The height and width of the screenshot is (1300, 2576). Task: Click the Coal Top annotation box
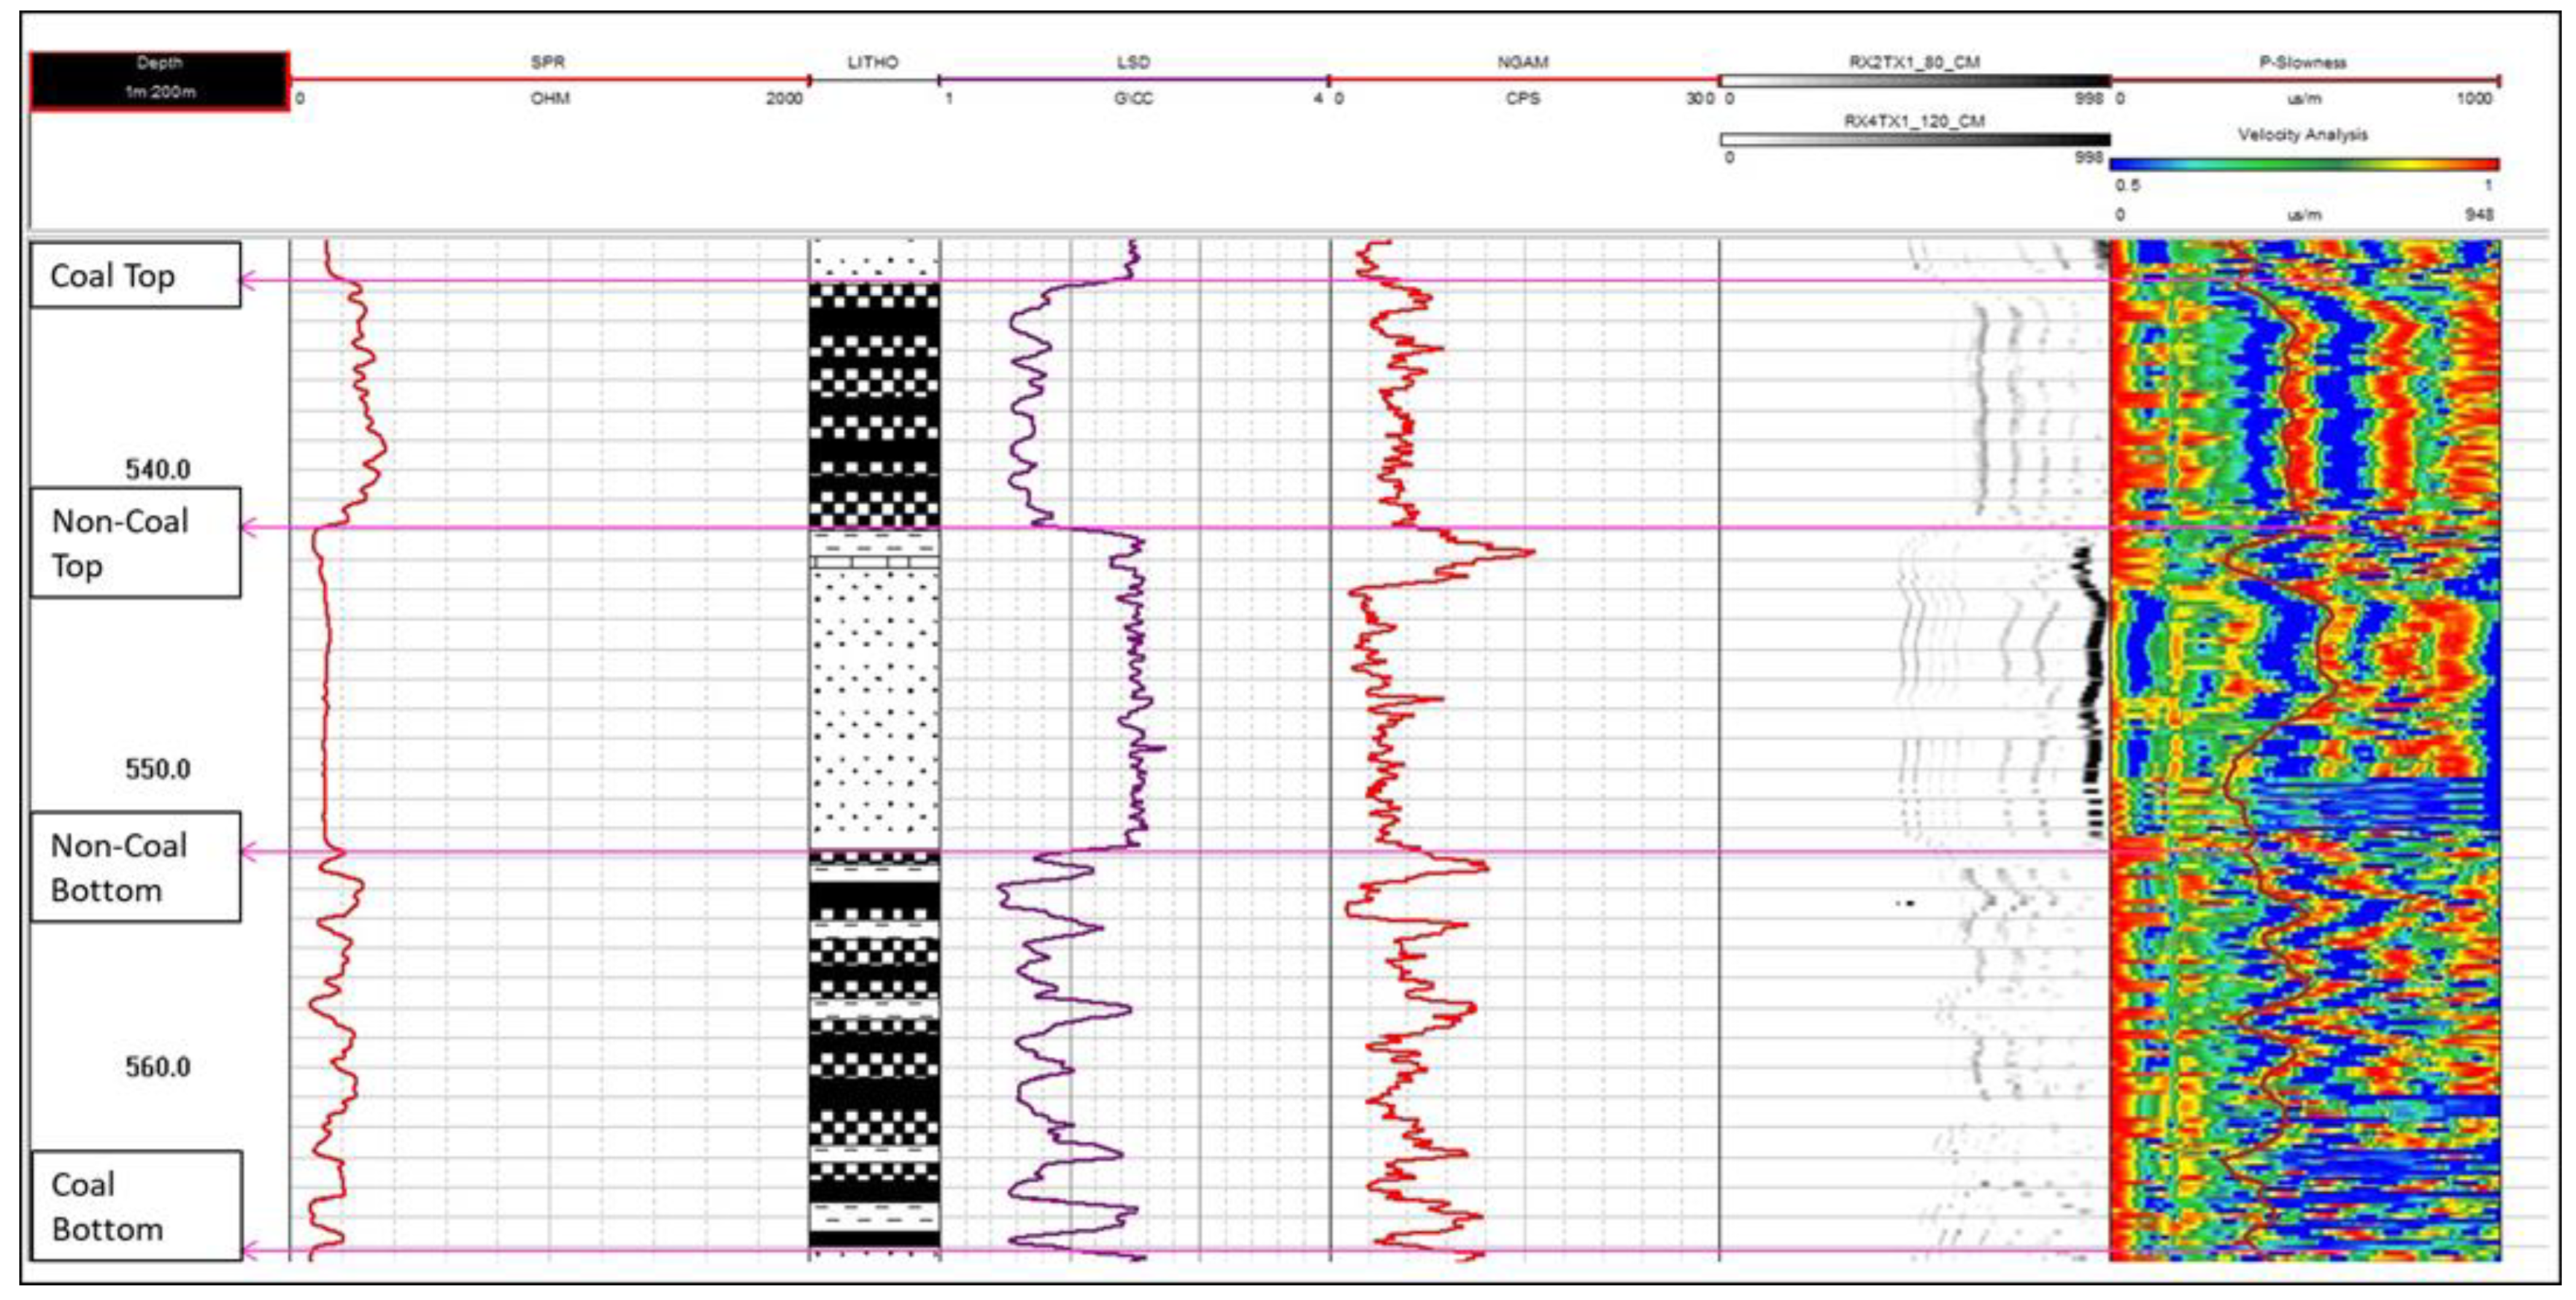point(135,275)
